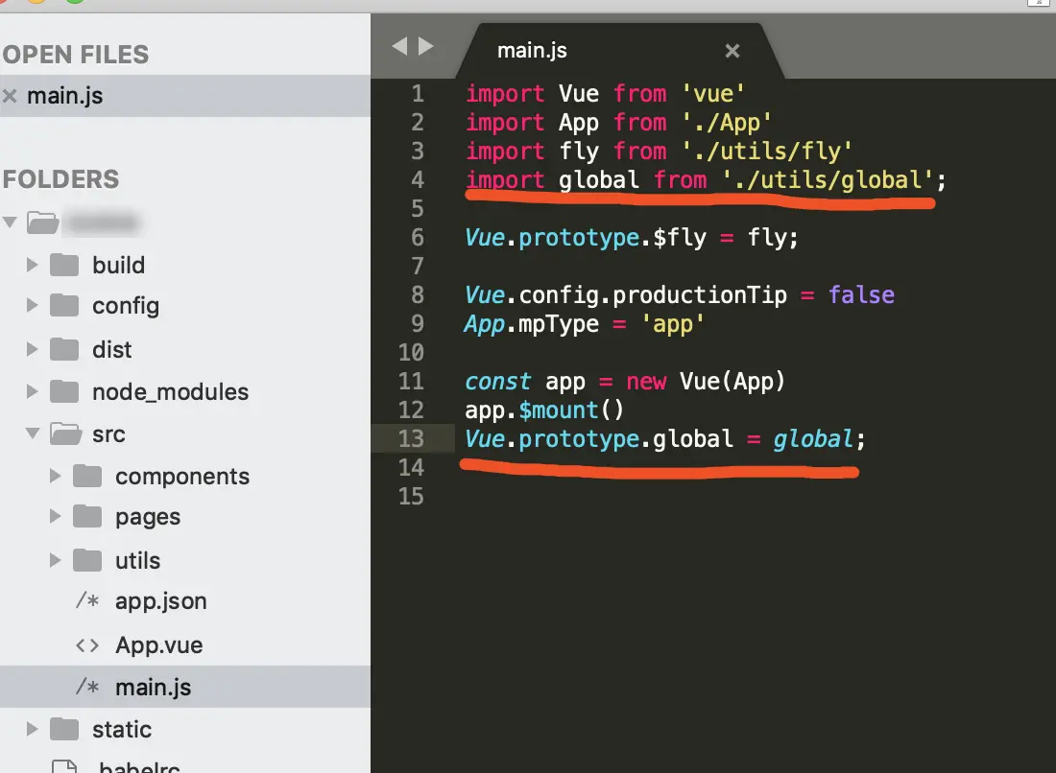
Task: Select the build folder name
Action: [x=118, y=265]
